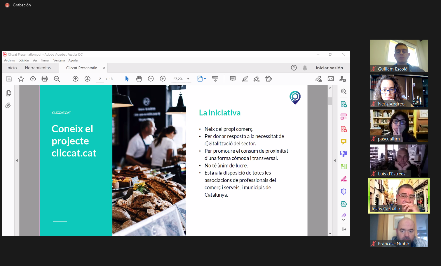Expand the right tools pane
Image resolution: width=441 pixels, height=266 pixels.
coord(344,230)
